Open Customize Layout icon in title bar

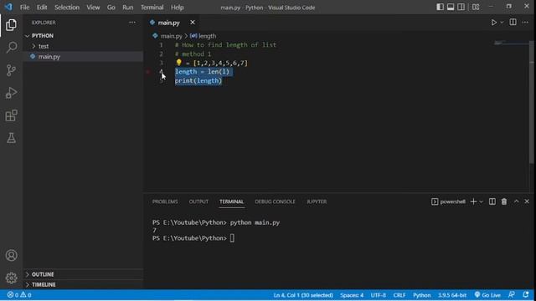(x=476, y=7)
